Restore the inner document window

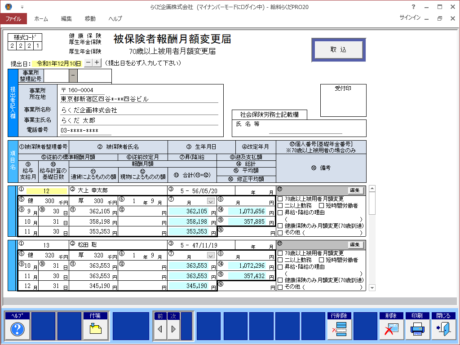coord(439,18)
